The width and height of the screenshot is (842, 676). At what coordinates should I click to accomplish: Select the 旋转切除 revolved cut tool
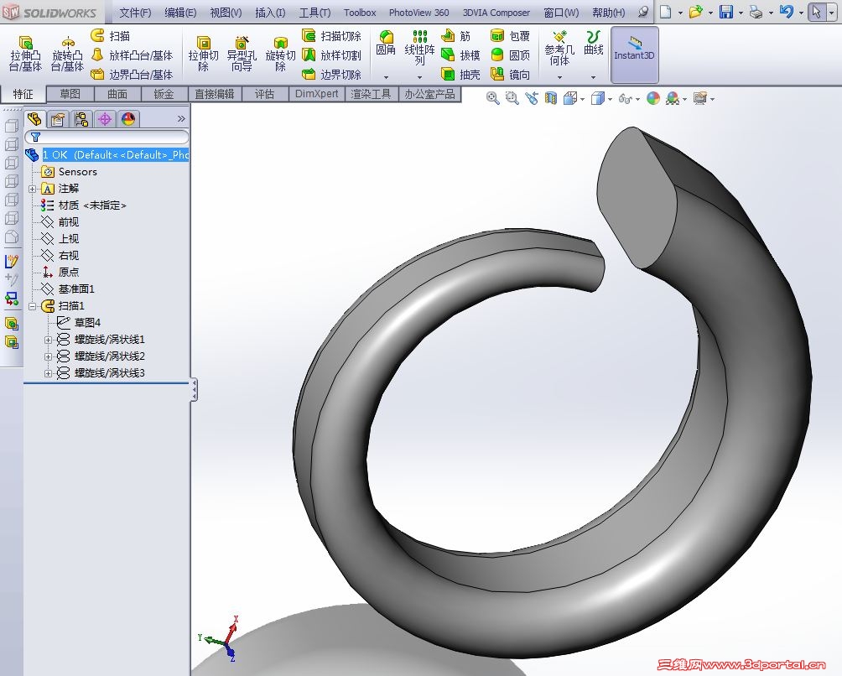(x=280, y=54)
